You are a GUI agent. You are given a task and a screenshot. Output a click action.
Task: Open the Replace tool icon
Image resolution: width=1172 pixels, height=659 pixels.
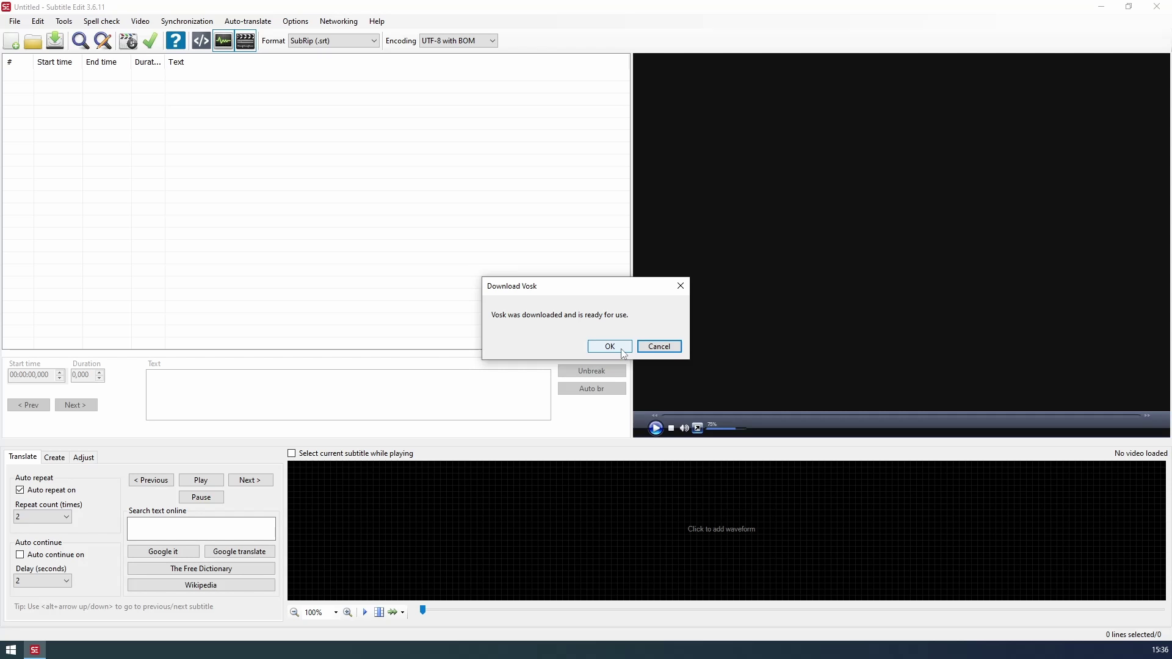[x=103, y=41]
